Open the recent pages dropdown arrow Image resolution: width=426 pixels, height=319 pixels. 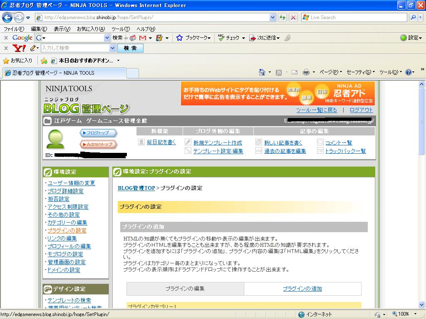[28, 18]
